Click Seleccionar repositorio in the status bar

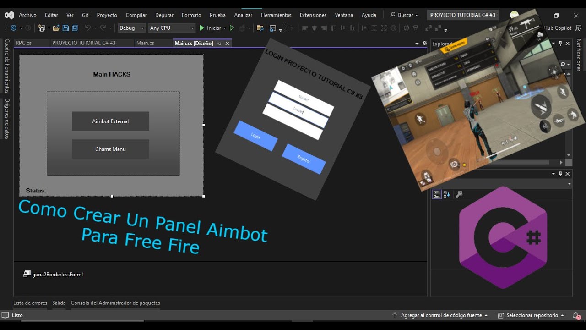[x=532, y=315]
